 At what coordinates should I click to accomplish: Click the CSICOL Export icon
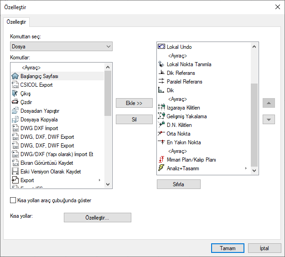click(15, 85)
